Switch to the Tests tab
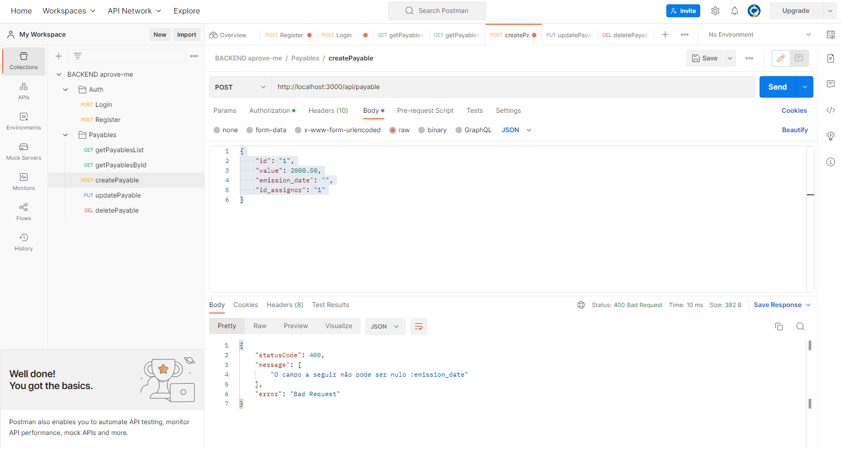The height and width of the screenshot is (449, 842). [x=474, y=110]
